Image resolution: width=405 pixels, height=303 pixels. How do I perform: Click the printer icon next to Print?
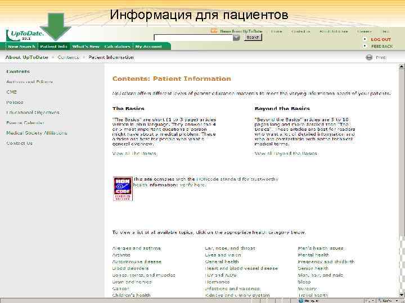point(369,57)
